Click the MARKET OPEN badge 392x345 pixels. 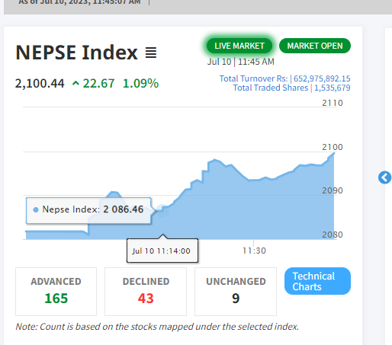pos(315,46)
